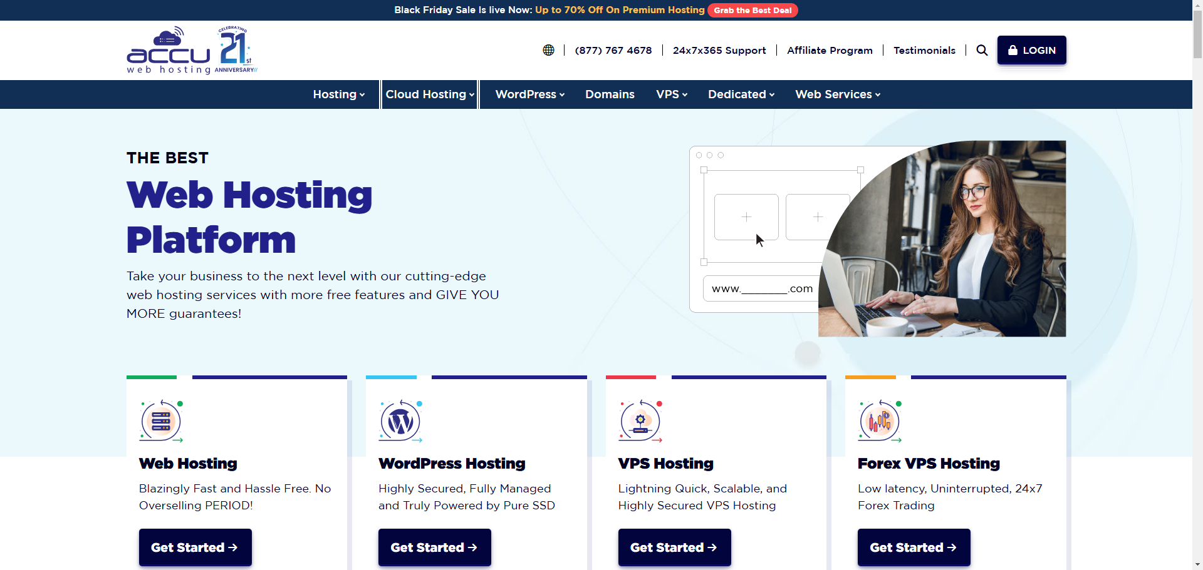This screenshot has height=570, width=1203.
Task: Click the scrollbar up arrow
Action: click(1197, 5)
